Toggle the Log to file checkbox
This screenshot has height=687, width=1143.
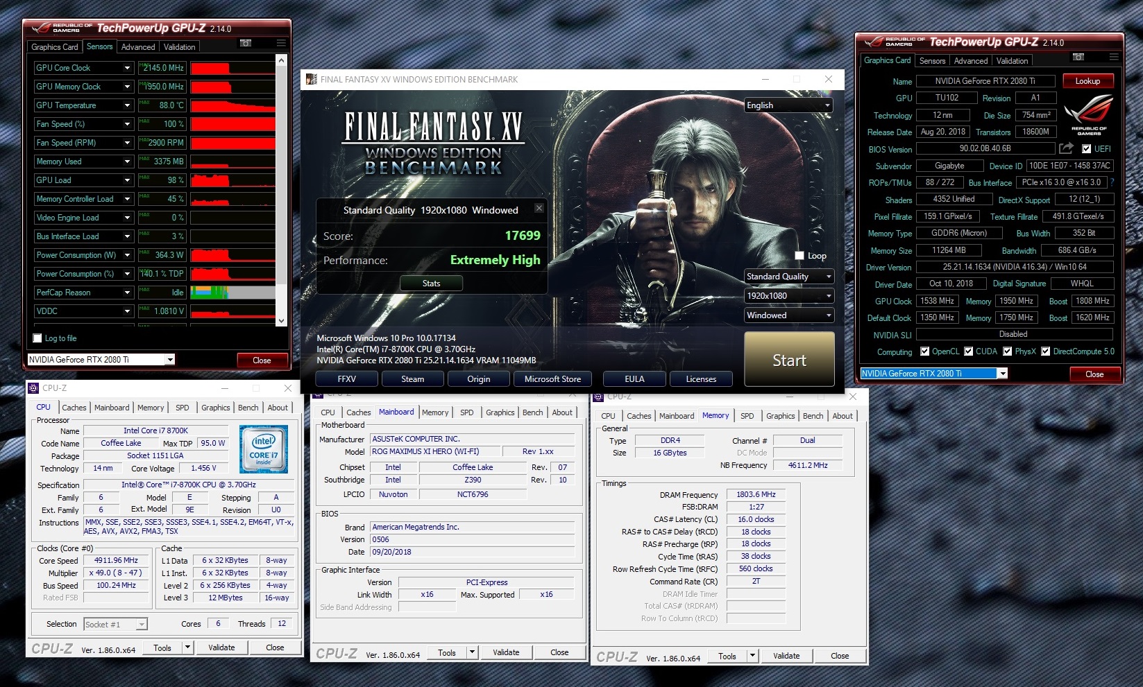[37, 338]
